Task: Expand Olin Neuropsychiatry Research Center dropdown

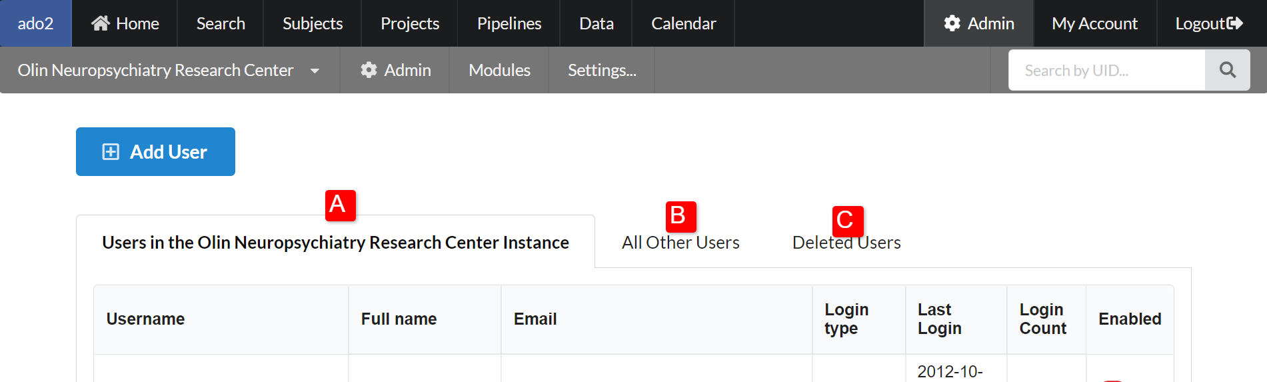Action: pyautogui.click(x=315, y=71)
